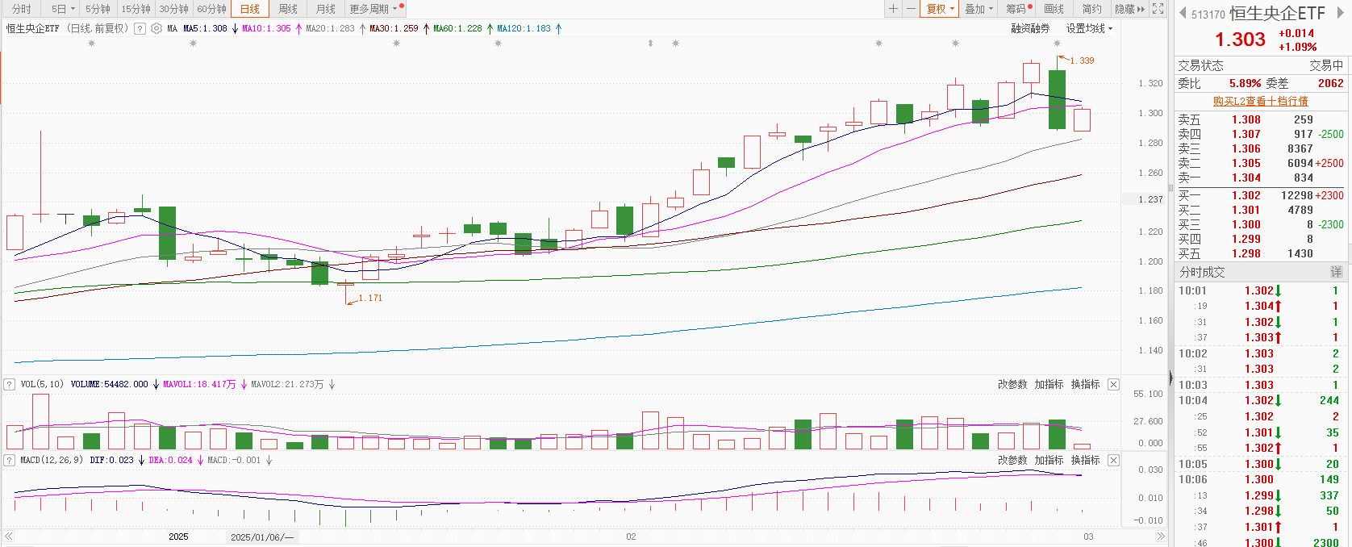Click the MAVOL1:18.417万 label
The image size is (1352, 547).
tap(199, 384)
